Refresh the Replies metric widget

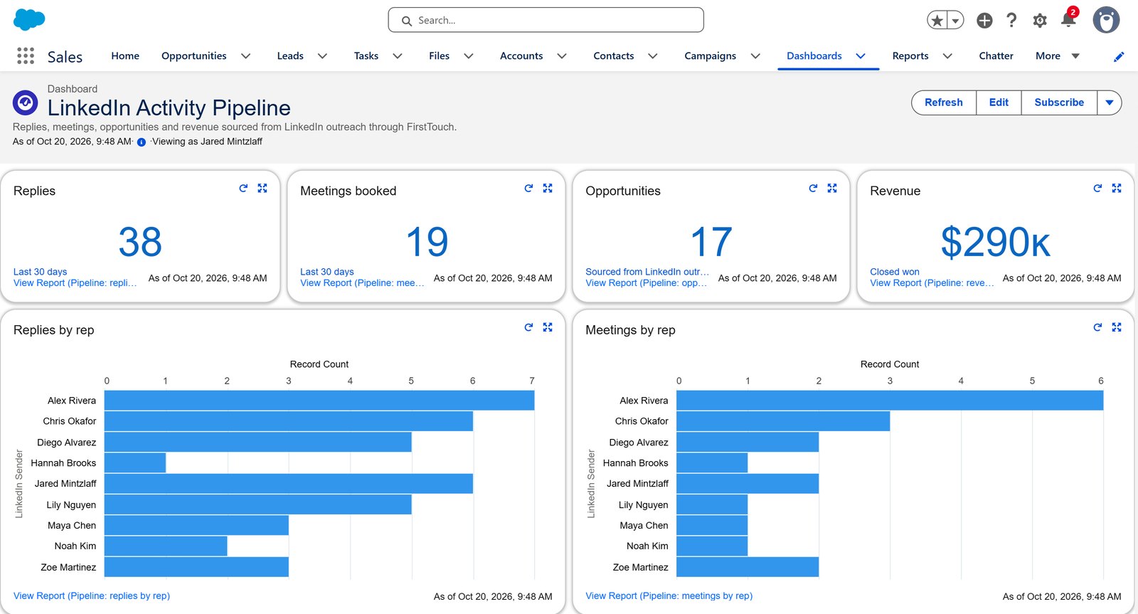(243, 188)
